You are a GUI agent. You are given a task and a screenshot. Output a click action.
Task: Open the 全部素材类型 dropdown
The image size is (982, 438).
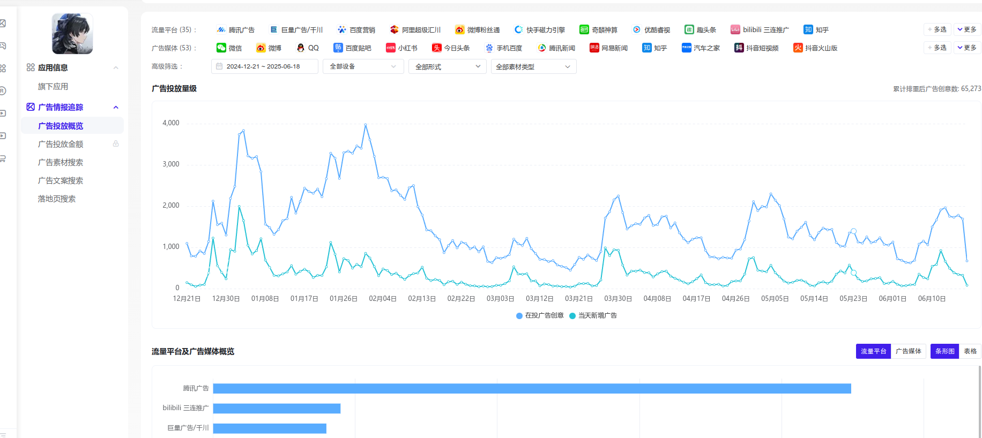[533, 67]
